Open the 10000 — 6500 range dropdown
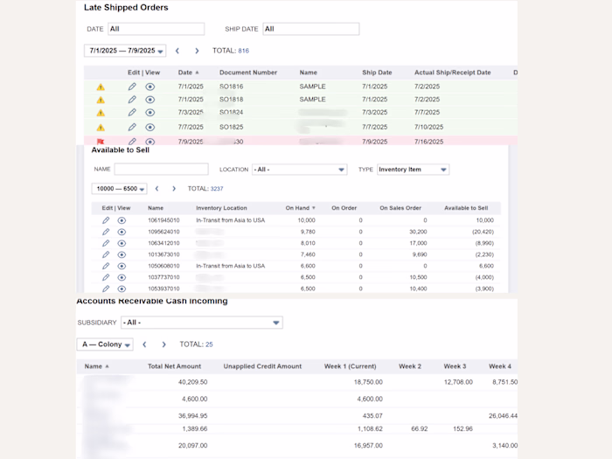Viewport: 612px width, 459px height. pyautogui.click(x=119, y=189)
